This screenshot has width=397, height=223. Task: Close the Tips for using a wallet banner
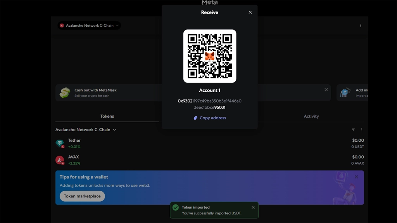(x=357, y=177)
